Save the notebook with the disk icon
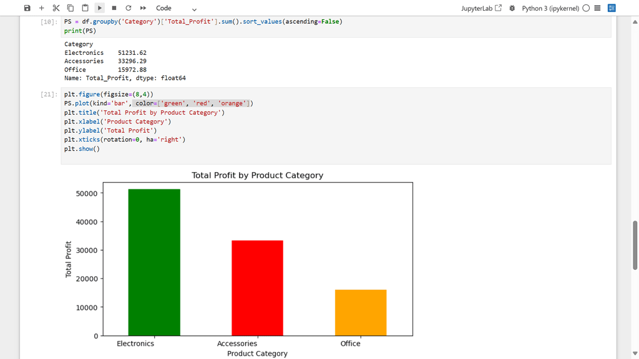 (x=27, y=8)
